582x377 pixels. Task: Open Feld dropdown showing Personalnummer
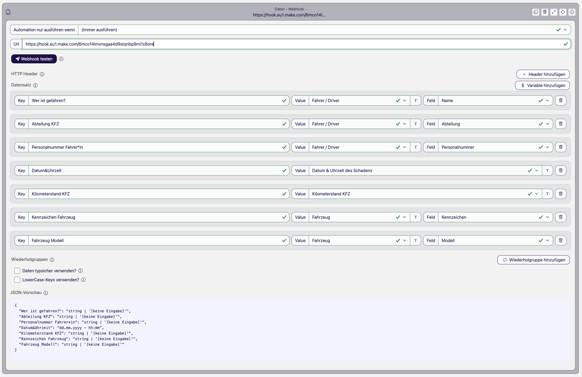495,147
